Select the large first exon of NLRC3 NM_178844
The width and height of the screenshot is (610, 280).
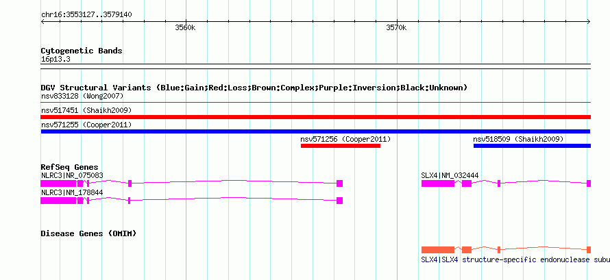(x=58, y=201)
